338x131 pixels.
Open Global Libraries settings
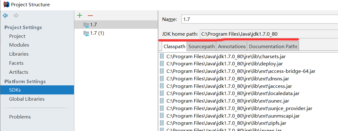[x=27, y=99]
